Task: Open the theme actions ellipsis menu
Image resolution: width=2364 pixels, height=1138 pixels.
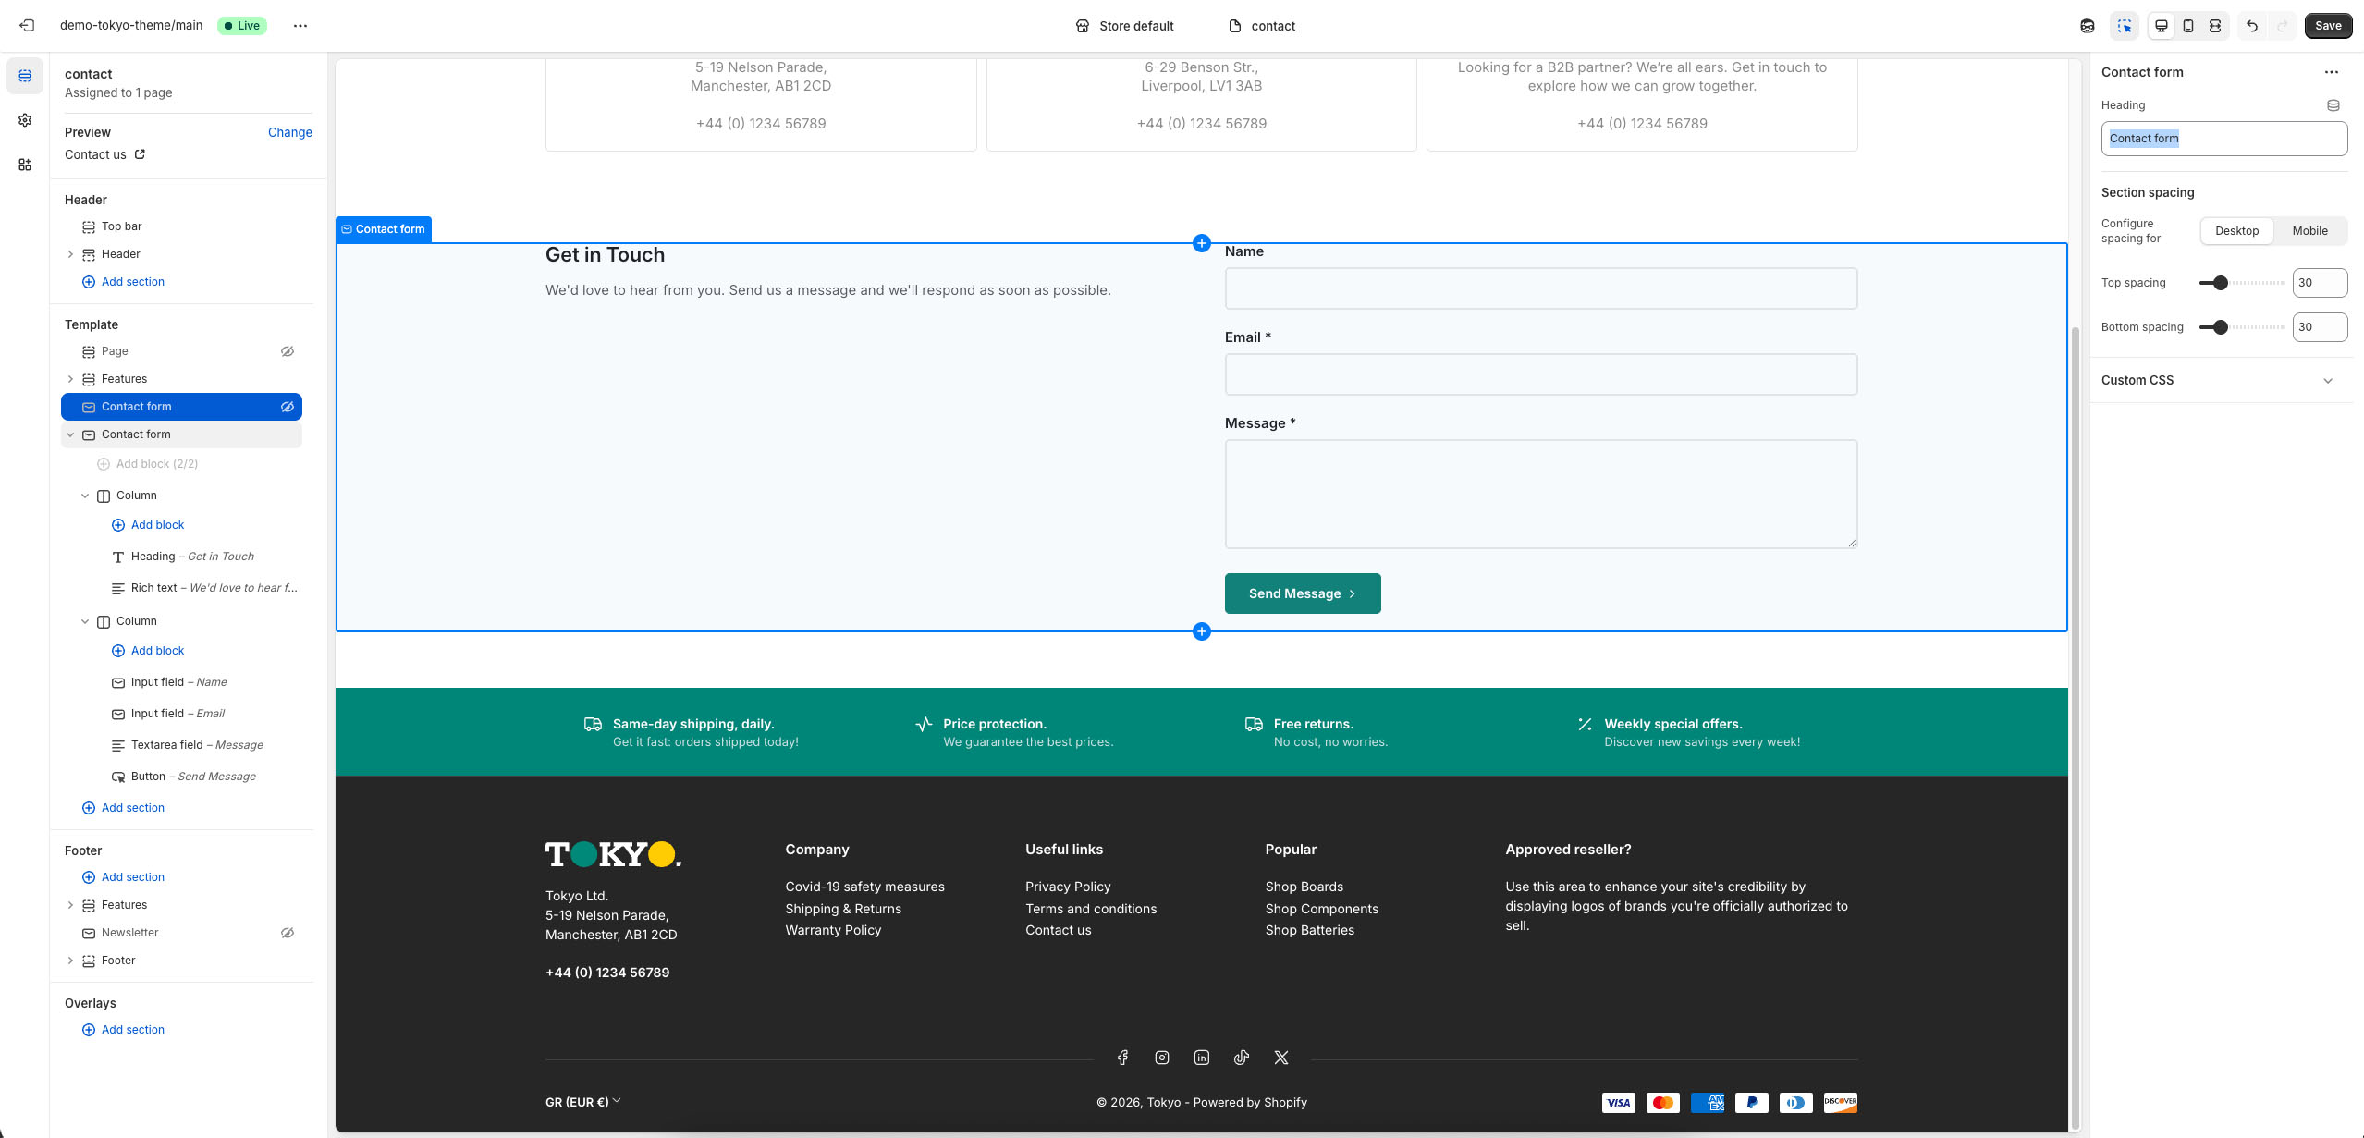Action: pyautogui.click(x=300, y=26)
